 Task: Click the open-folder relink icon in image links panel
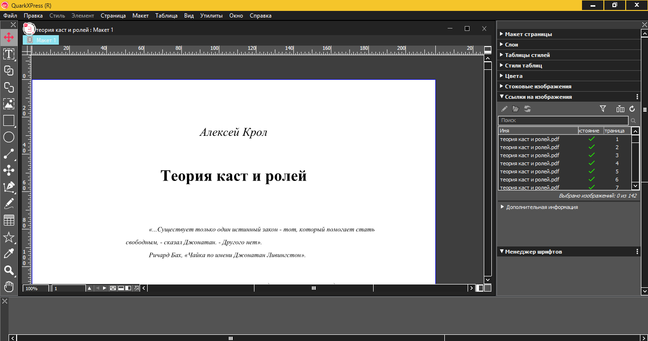point(516,109)
